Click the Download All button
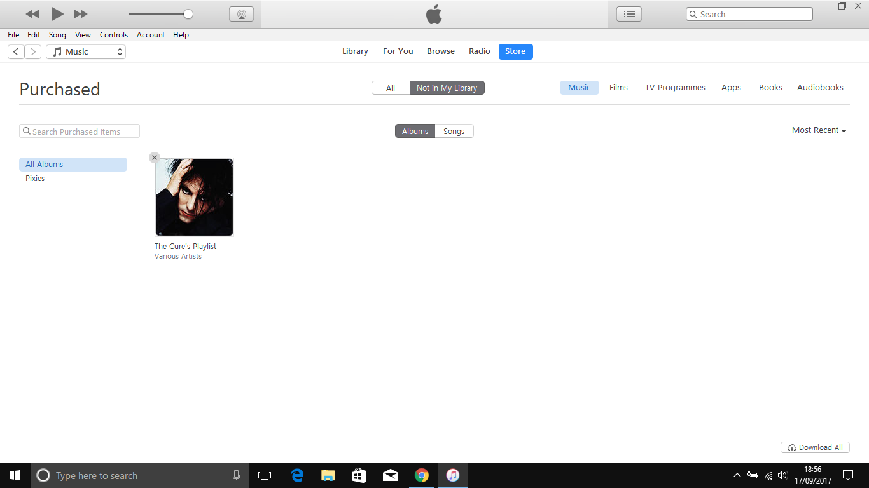869x488 pixels. (815, 447)
